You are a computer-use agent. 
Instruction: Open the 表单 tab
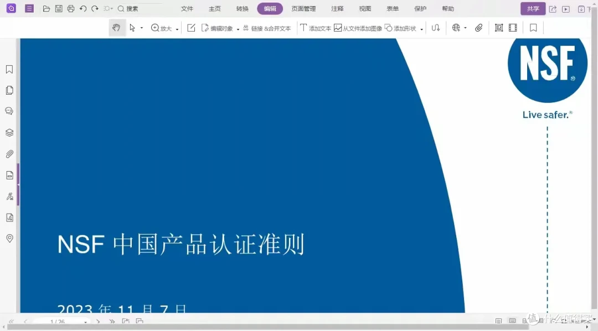393,8
